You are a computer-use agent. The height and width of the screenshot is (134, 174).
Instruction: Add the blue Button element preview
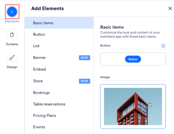pos(133,59)
